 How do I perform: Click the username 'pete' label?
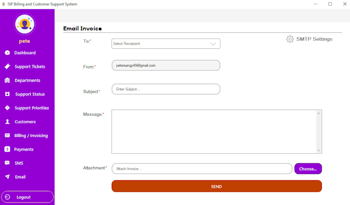[x=24, y=41]
